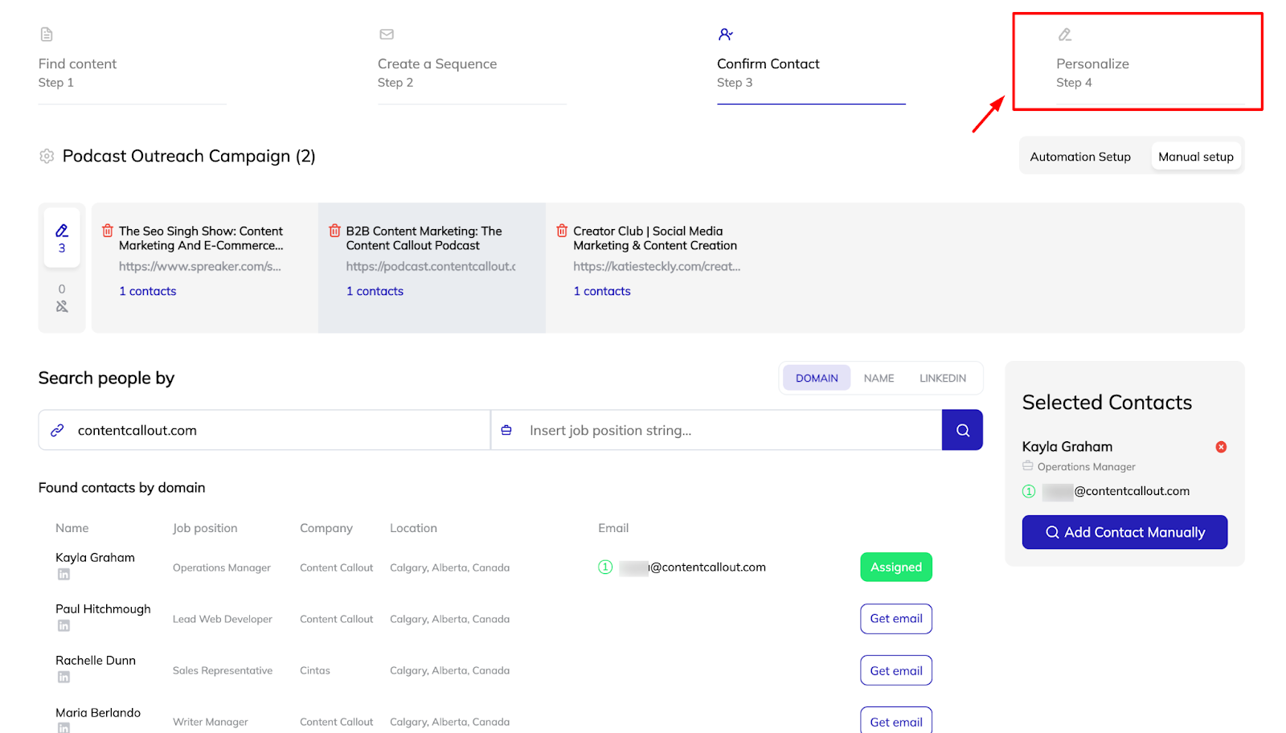
Task: Click the Email column header
Action: (x=613, y=528)
